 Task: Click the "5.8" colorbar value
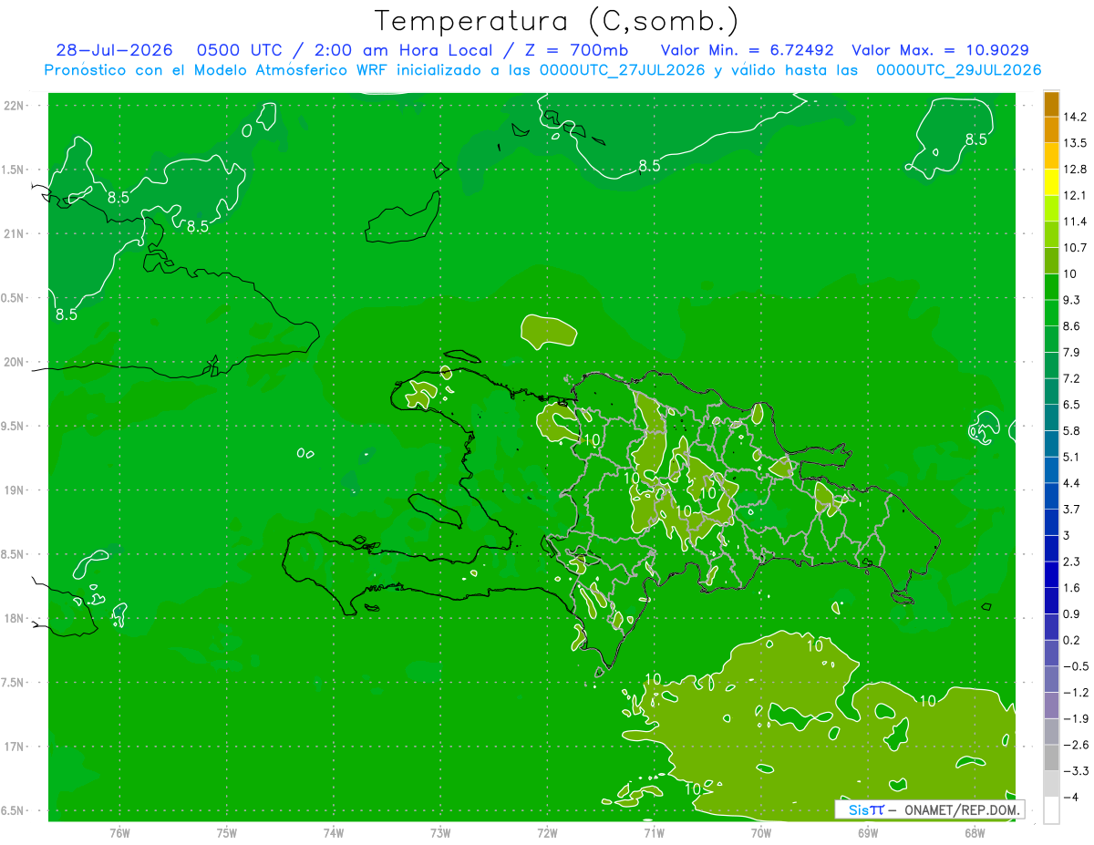pyautogui.click(x=1073, y=430)
